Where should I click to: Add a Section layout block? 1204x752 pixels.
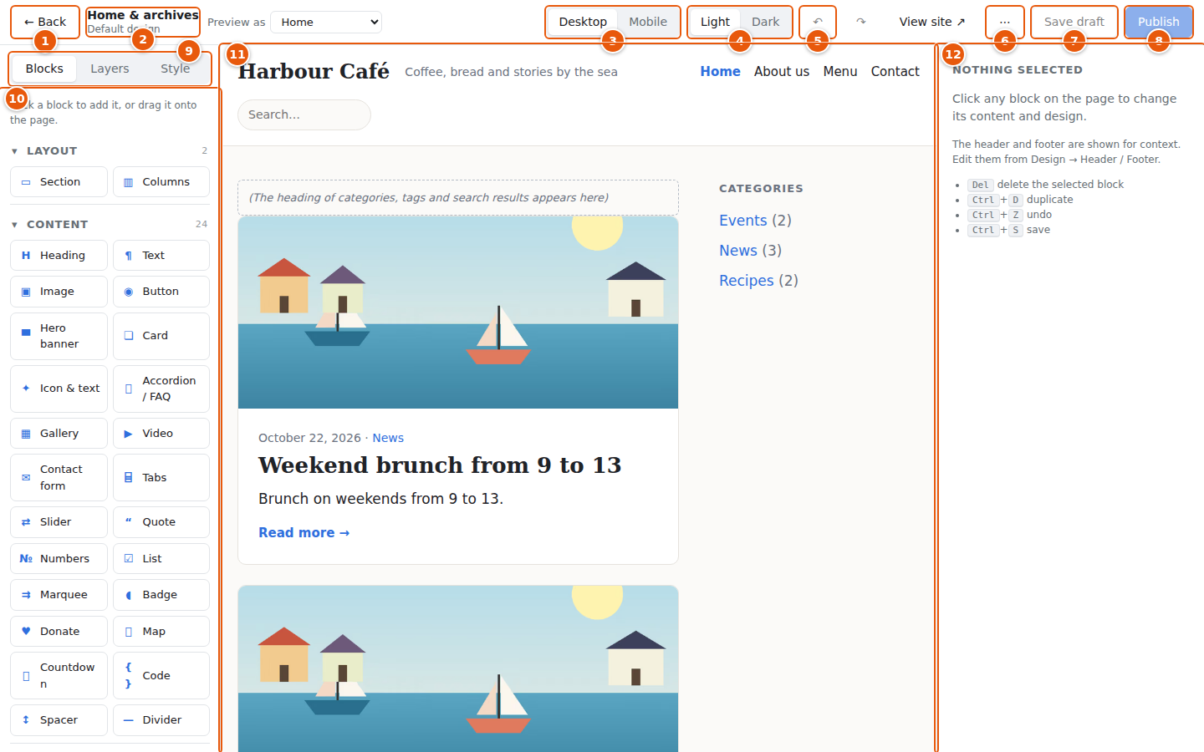click(x=59, y=182)
